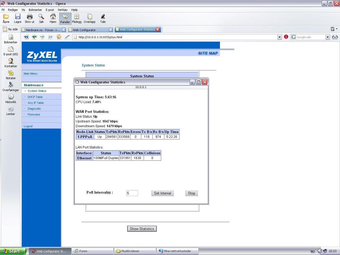Click the rewind navigation arrow icon

tap(26, 37)
